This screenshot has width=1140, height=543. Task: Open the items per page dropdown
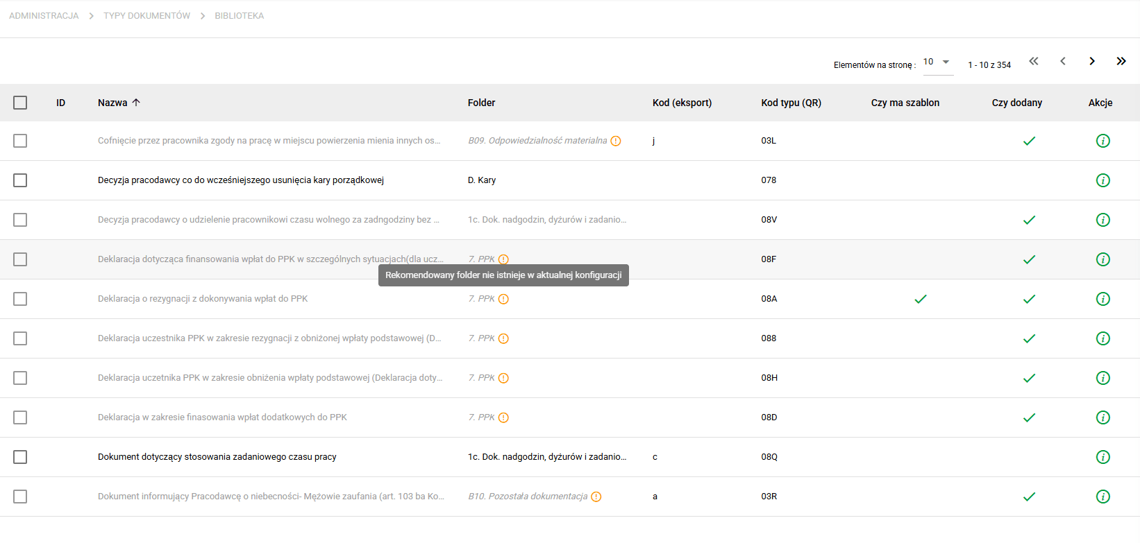point(938,62)
